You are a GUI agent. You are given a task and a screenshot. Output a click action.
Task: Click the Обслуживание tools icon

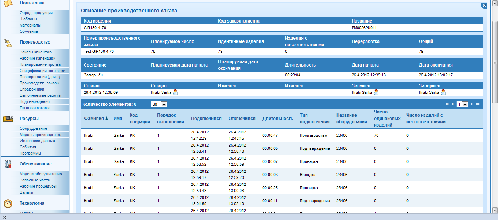[8, 164]
